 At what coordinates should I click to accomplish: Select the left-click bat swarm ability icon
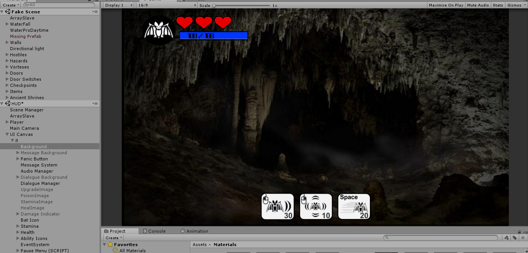[277, 206]
